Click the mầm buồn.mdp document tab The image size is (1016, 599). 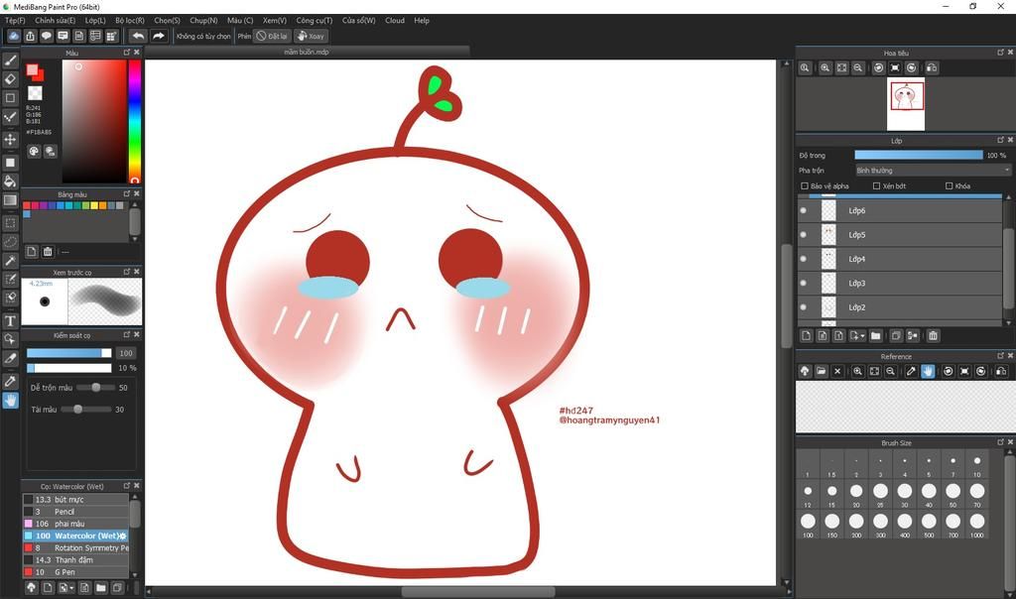pos(307,52)
